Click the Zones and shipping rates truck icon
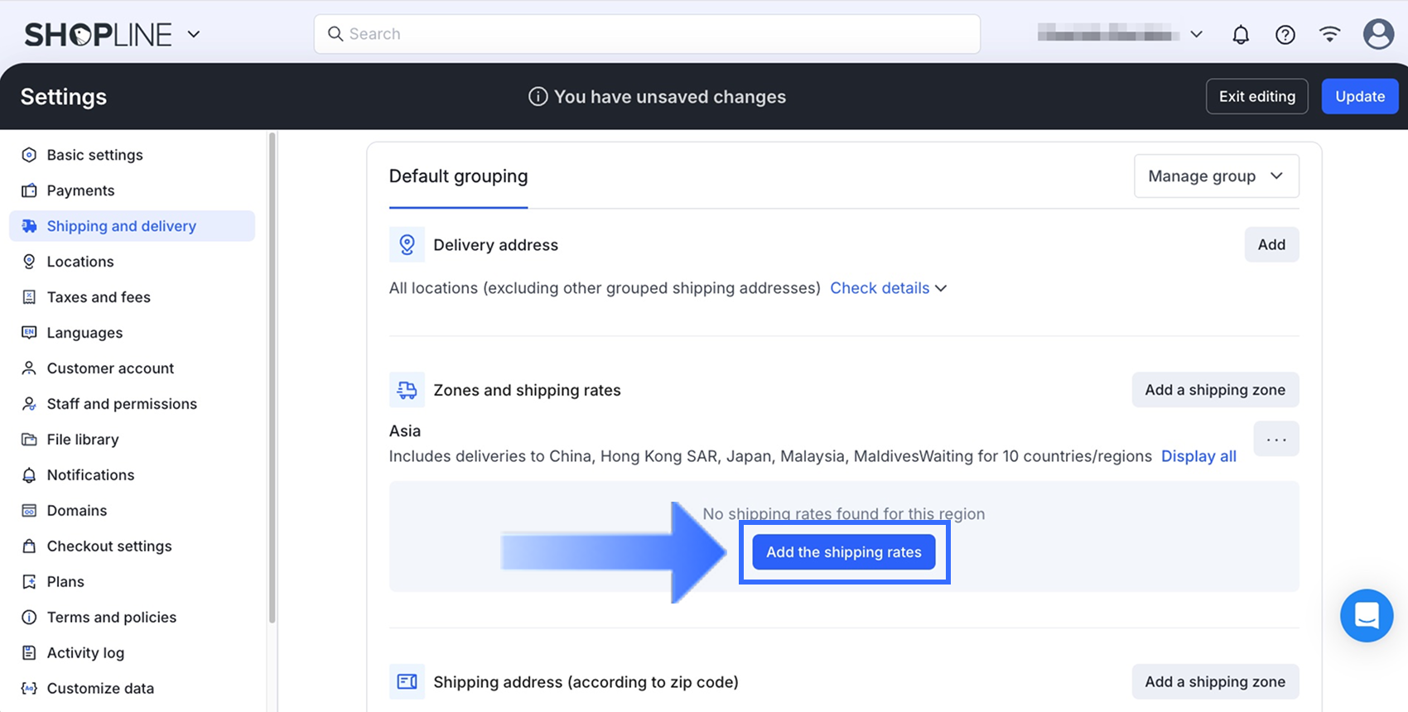 tap(407, 390)
